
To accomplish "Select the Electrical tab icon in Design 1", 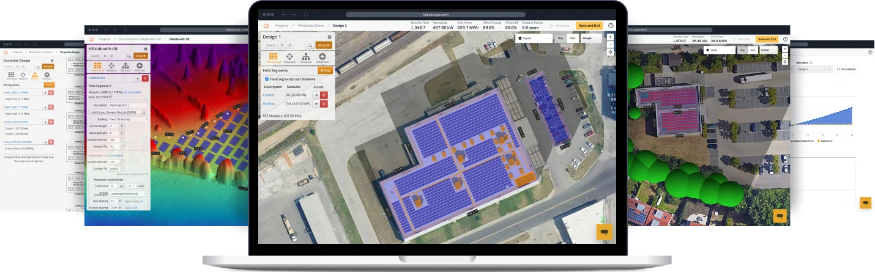I will pos(306,57).
